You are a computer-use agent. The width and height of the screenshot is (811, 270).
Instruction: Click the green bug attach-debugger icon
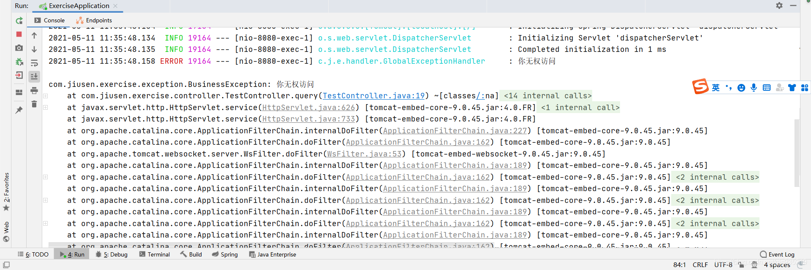(19, 62)
